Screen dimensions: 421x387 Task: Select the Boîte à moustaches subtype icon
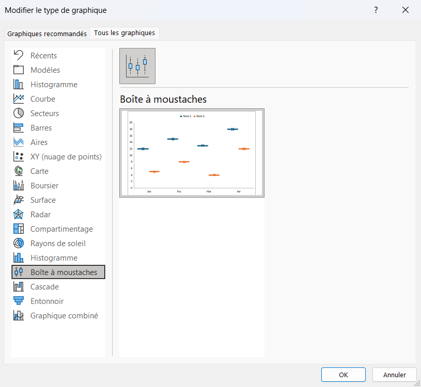[x=137, y=66]
